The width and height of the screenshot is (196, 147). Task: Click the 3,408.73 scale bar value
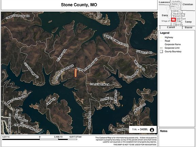point(58,137)
